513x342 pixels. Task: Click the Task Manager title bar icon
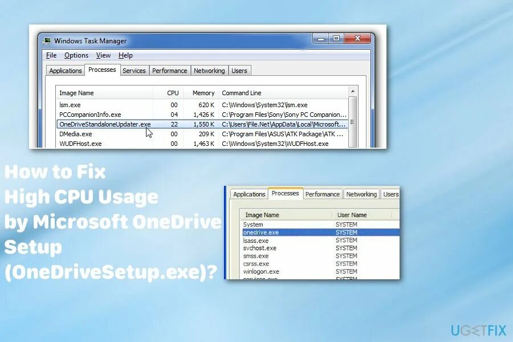47,41
